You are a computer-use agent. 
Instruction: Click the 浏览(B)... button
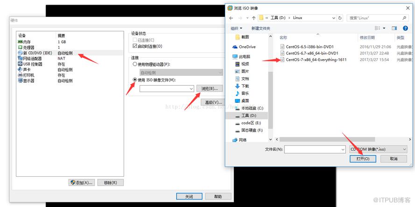point(209,88)
